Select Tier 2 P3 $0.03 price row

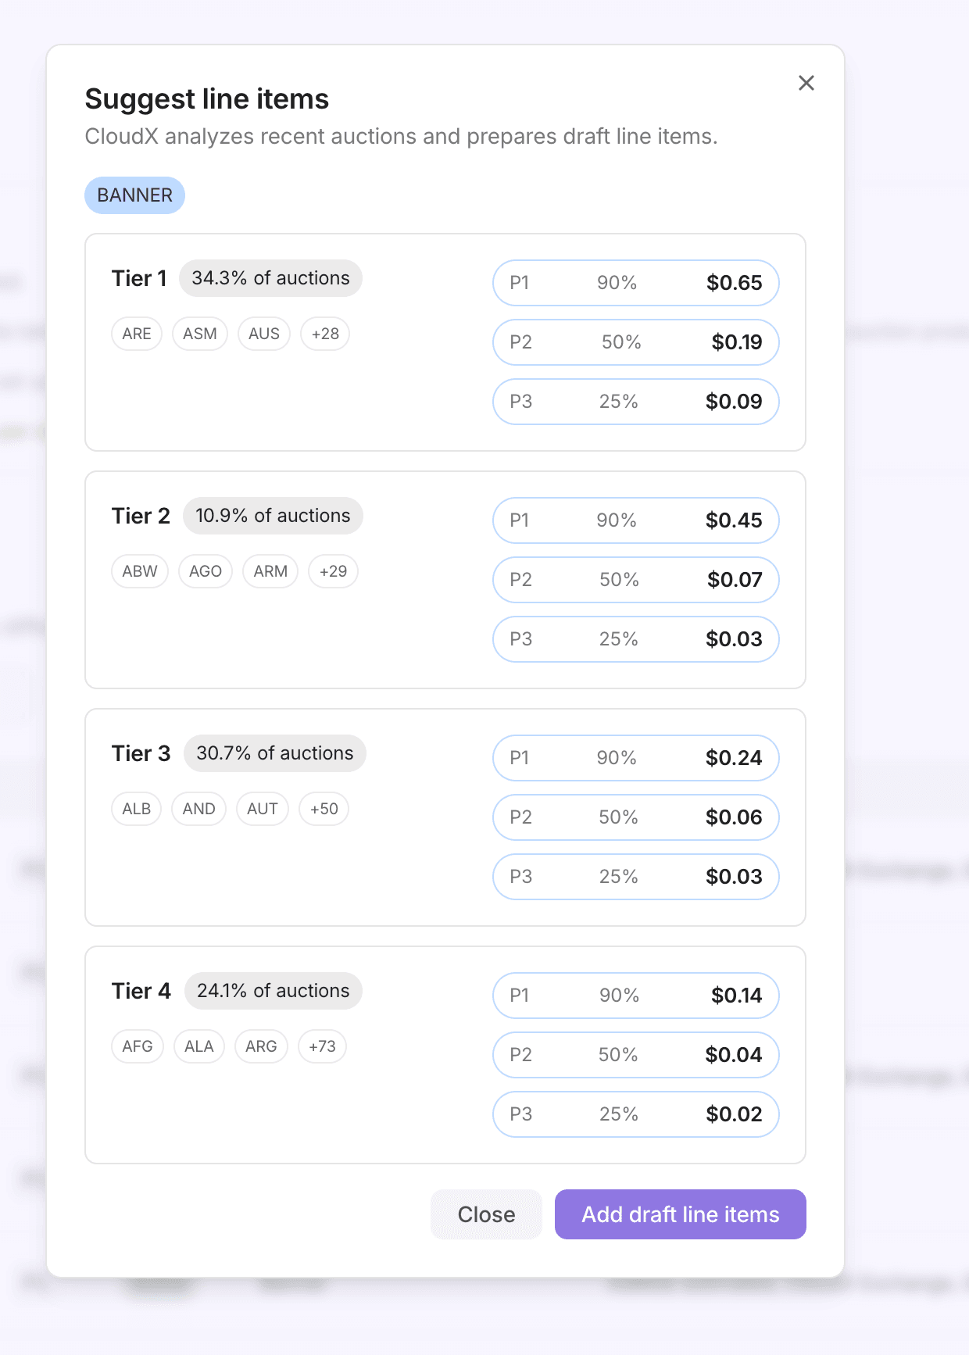pos(636,639)
